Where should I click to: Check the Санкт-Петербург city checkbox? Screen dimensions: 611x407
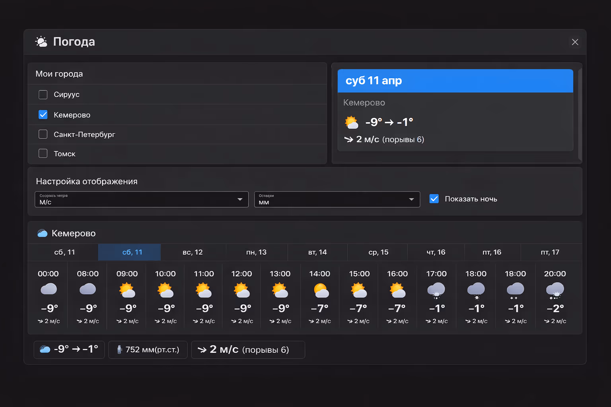point(43,134)
